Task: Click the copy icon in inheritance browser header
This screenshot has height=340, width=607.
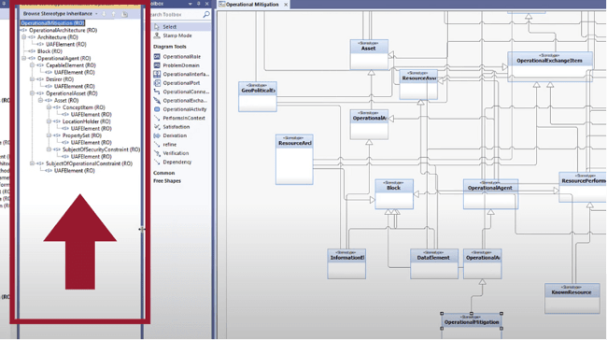Action: coord(124,14)
